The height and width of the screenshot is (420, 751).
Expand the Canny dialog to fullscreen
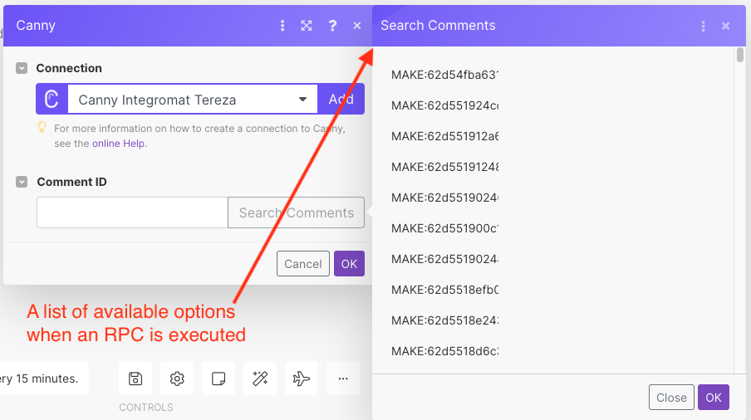[x=307, y=26]
